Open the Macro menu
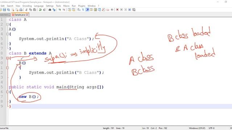This screenshot has height=130, width=232. 66,6
